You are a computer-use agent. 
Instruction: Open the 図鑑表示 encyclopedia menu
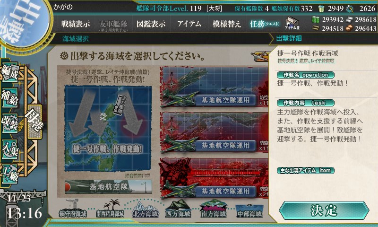tap(151, 24)
